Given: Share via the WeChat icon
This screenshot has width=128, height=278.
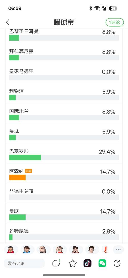Looking at the screenshot, I should pyautogui.click(x=102, y=263).
